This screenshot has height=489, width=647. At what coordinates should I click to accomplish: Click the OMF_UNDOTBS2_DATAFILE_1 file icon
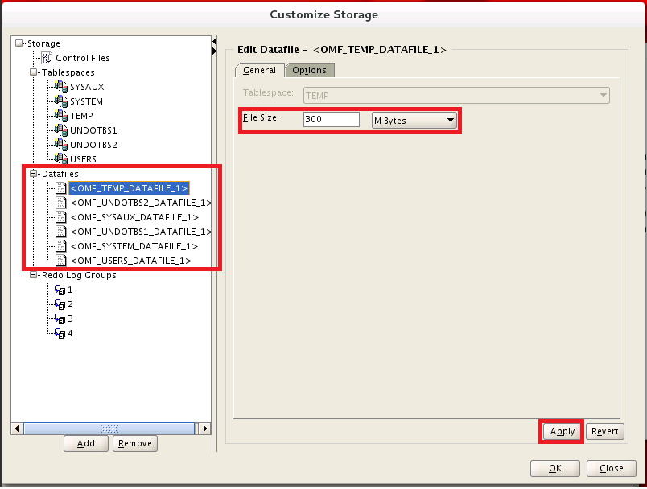[60, 203]
